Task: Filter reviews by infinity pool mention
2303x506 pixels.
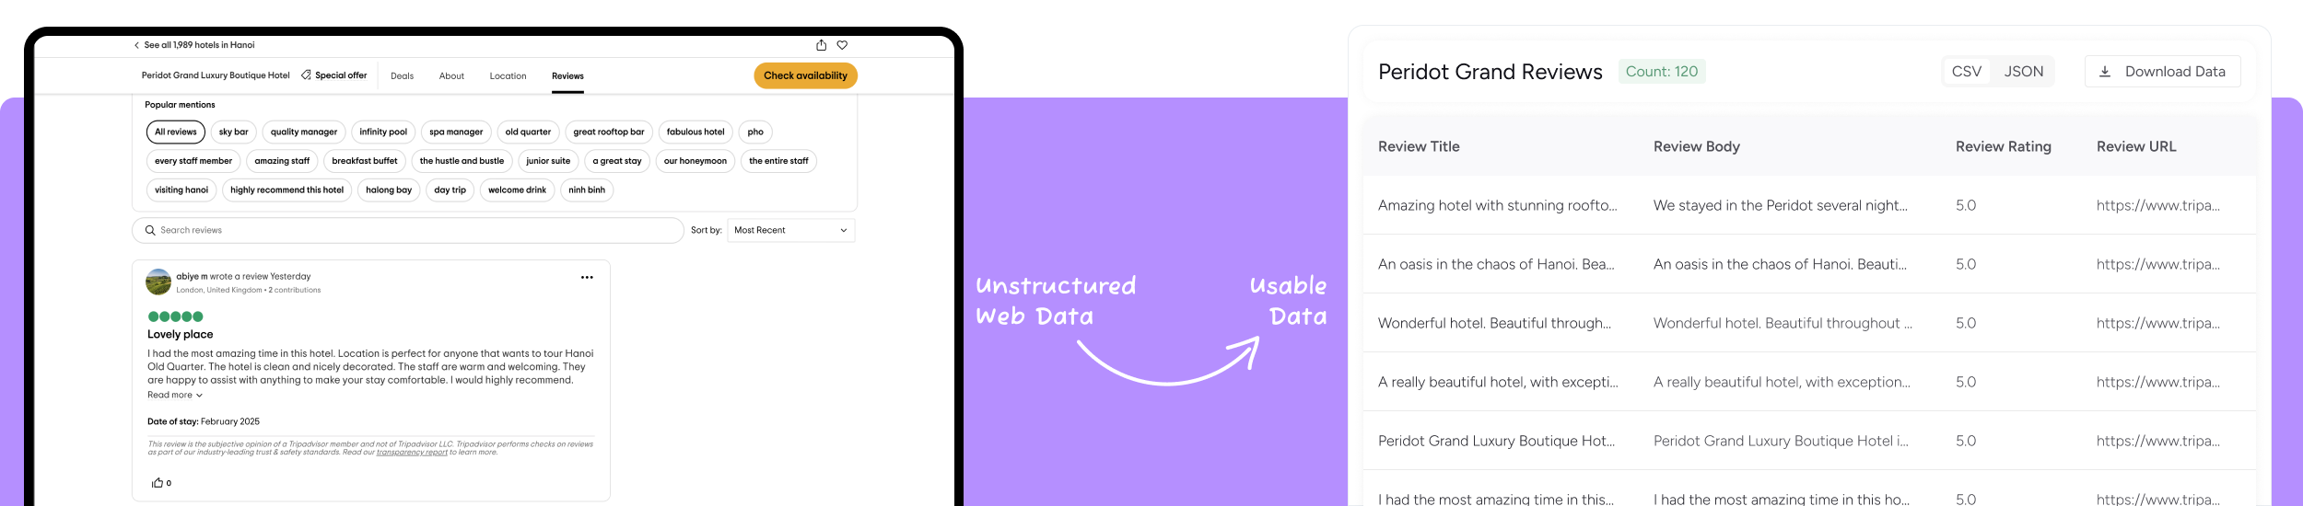Action: tap(383, 132)
